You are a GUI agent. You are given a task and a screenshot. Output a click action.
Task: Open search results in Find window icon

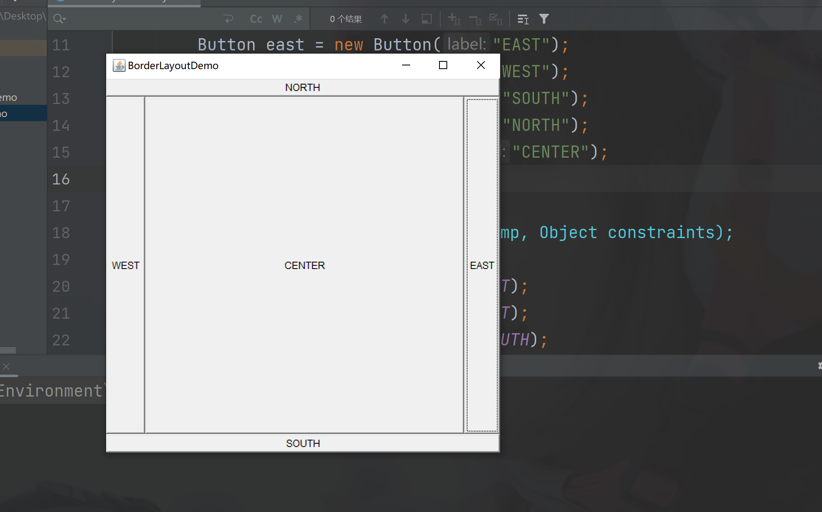[523, 19]
